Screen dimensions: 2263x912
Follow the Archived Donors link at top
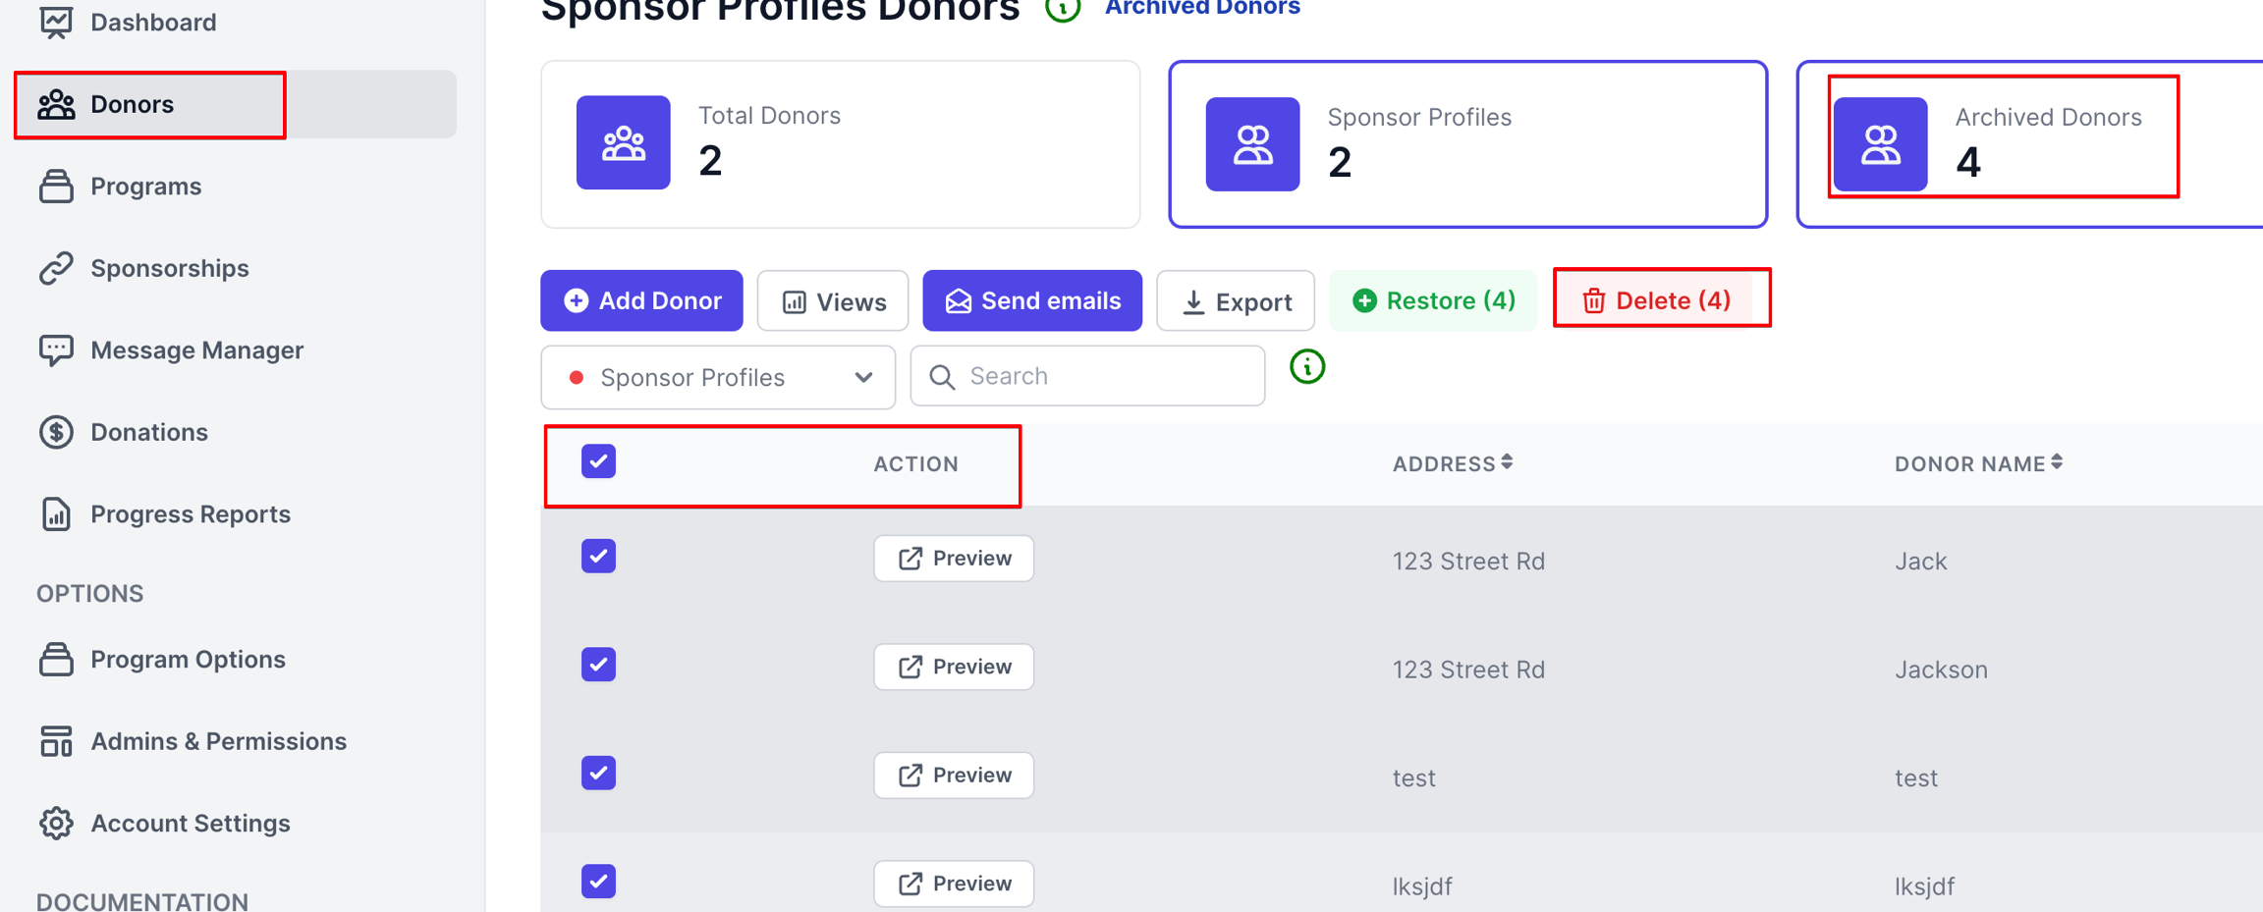(x=1202, y=9)
